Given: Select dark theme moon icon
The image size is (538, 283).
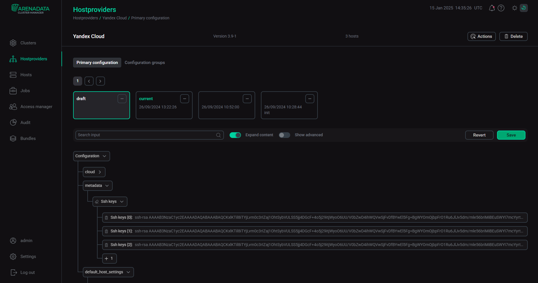Looking at the screenshot, I should (x=524, y=8).
